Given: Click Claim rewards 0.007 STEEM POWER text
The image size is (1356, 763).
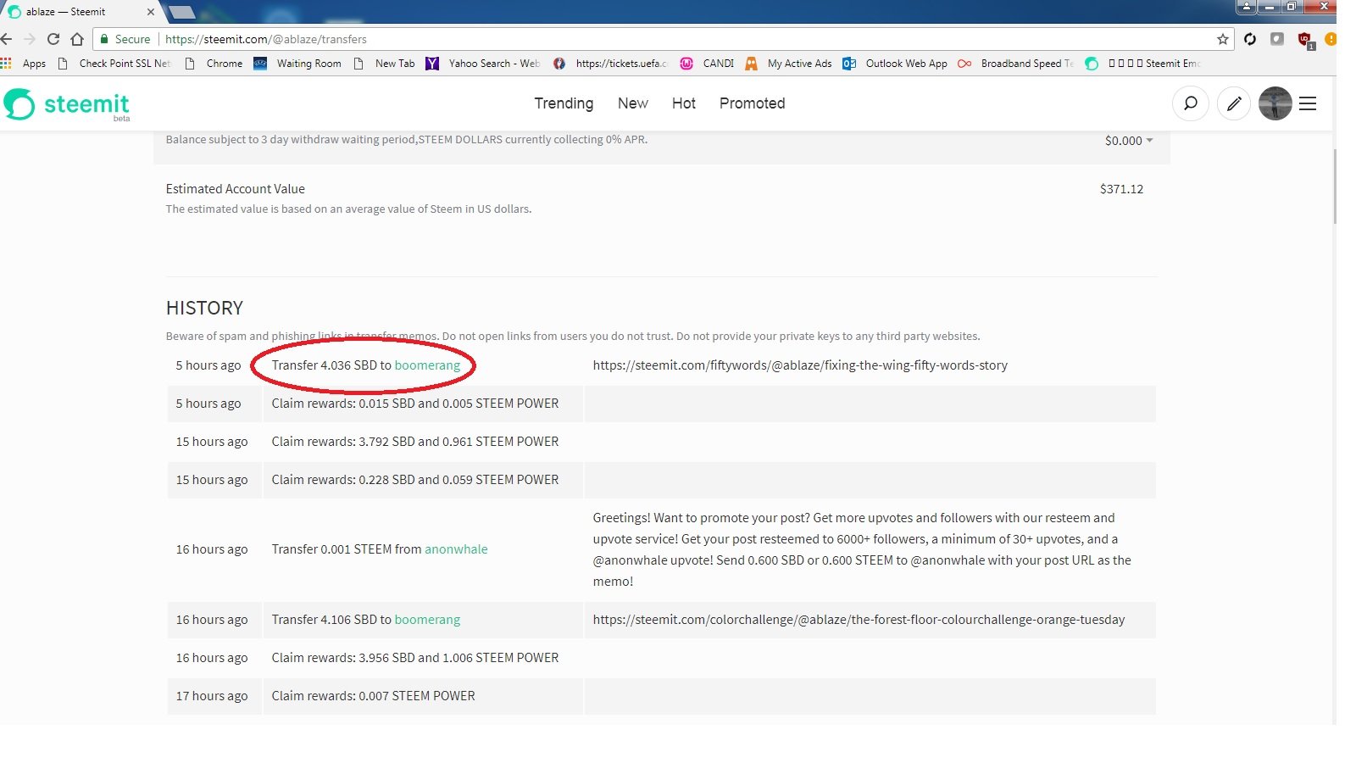Looking at the screenshot, I should pos(373,696).
